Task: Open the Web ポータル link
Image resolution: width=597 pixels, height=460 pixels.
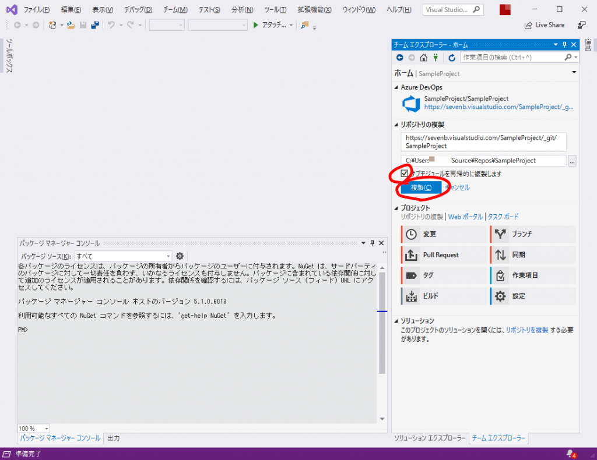Action: (x=465, y=217)
